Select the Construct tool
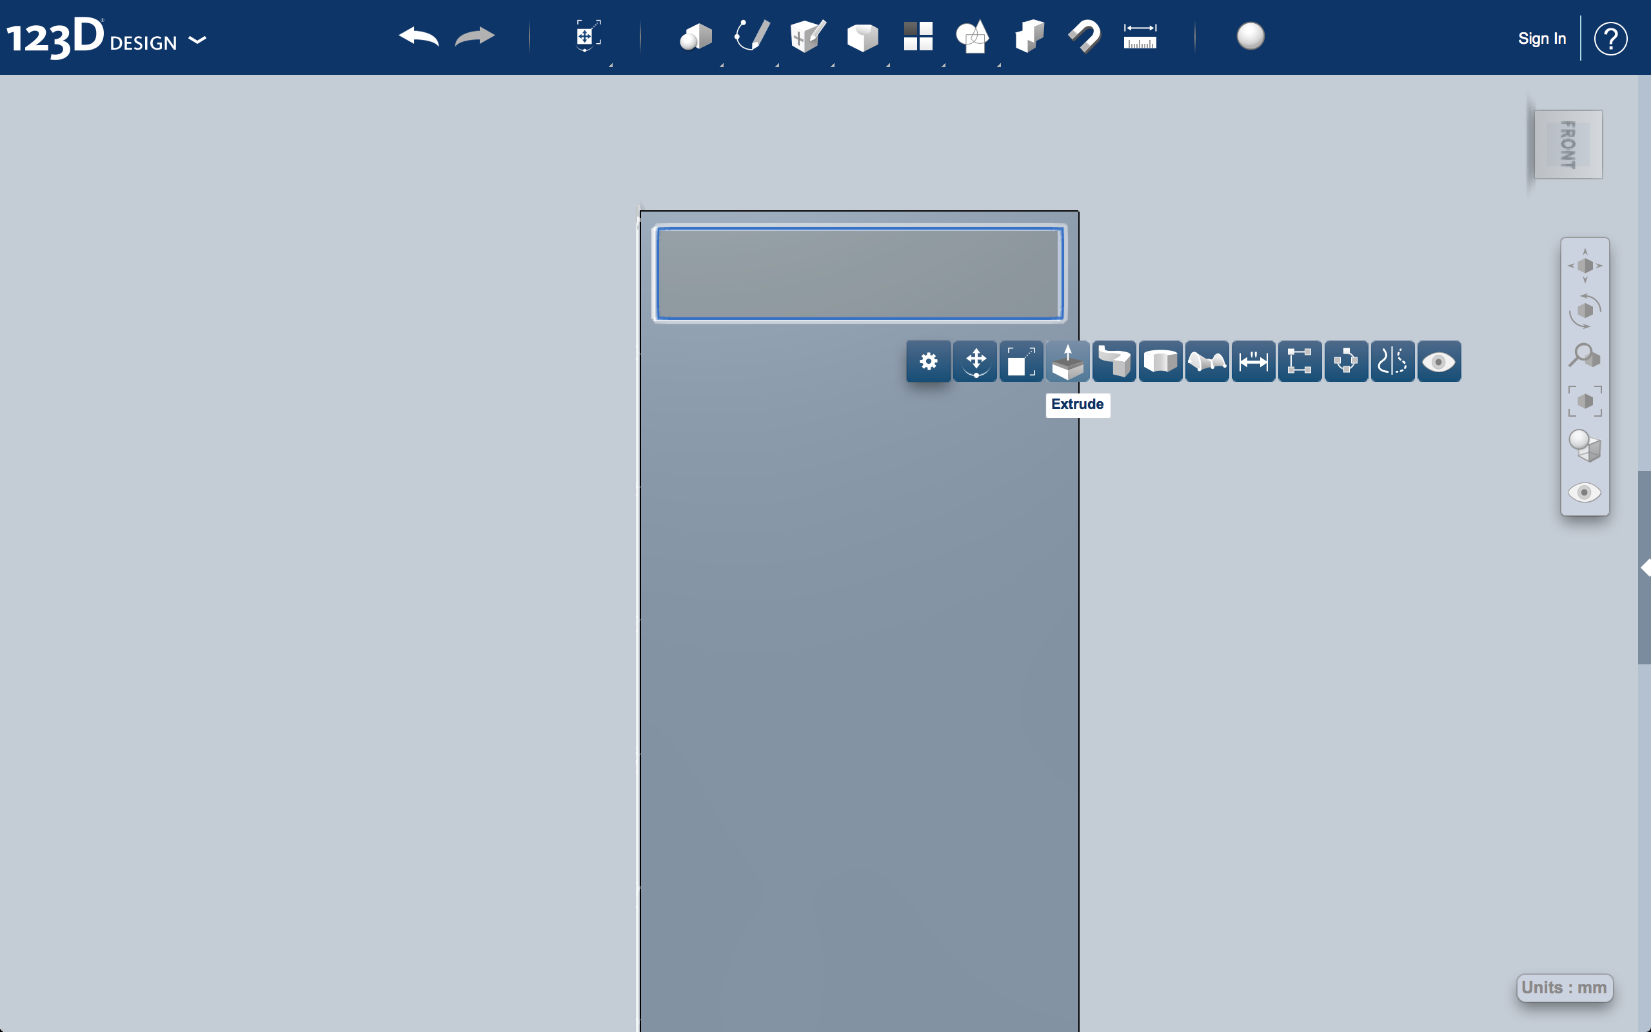Screen dimensions: 1651x1032 [x=806, y=37]
